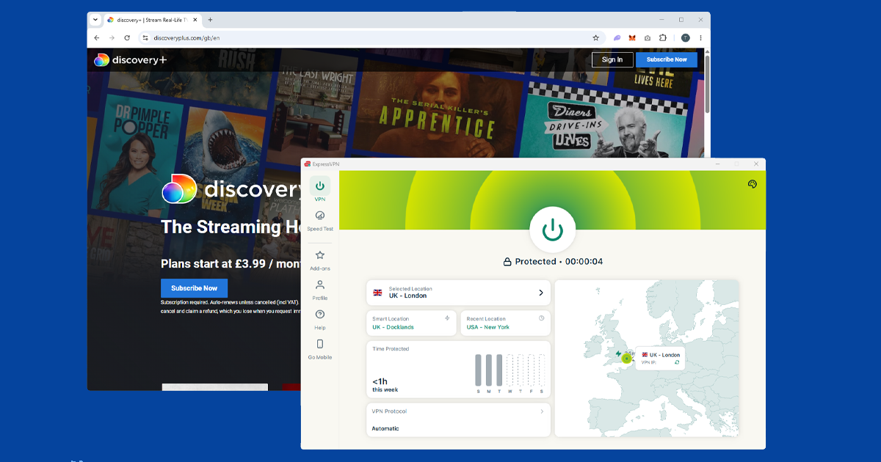The width and height of the screenshot is (881, 462).
Task: Click the green London location marker on map
Action: (626, 359)
